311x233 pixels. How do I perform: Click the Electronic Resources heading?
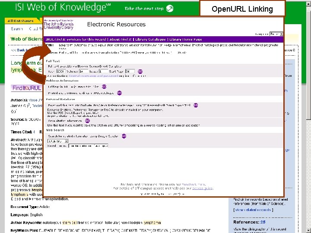click(116, 24)
